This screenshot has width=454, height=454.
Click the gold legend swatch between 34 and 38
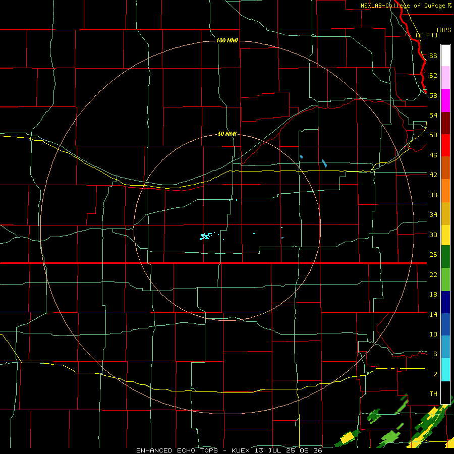445,213
